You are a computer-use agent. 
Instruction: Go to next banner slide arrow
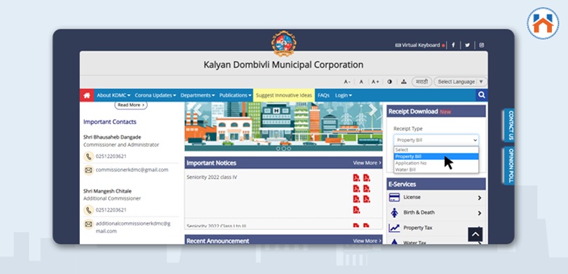(373, 110)
